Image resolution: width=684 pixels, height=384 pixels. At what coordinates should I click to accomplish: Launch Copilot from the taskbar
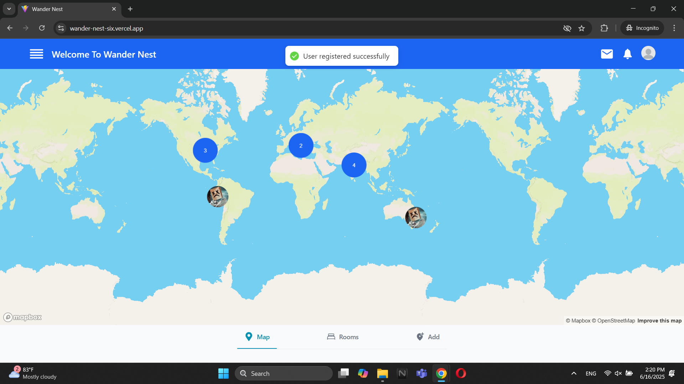click(x=363, y=373)
